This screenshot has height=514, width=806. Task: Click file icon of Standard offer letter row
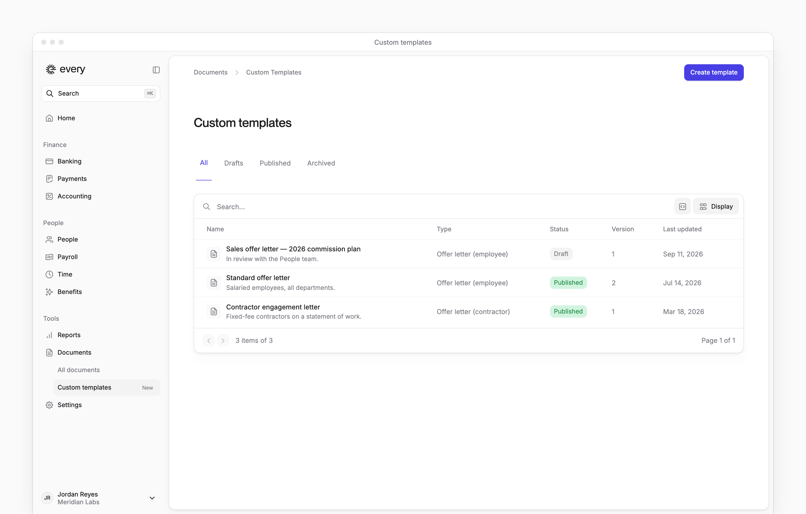(214, 283)
